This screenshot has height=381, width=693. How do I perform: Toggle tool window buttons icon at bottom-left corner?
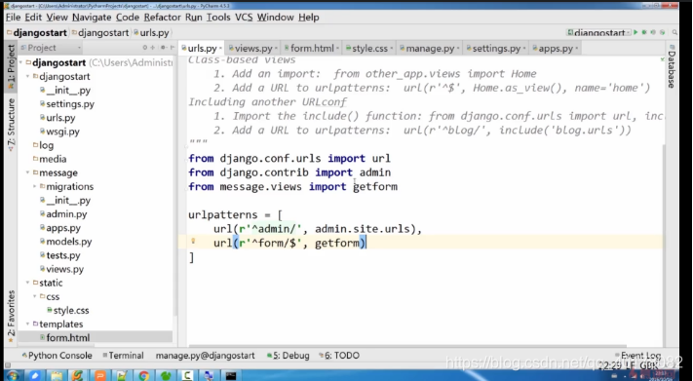coord(8,365)
